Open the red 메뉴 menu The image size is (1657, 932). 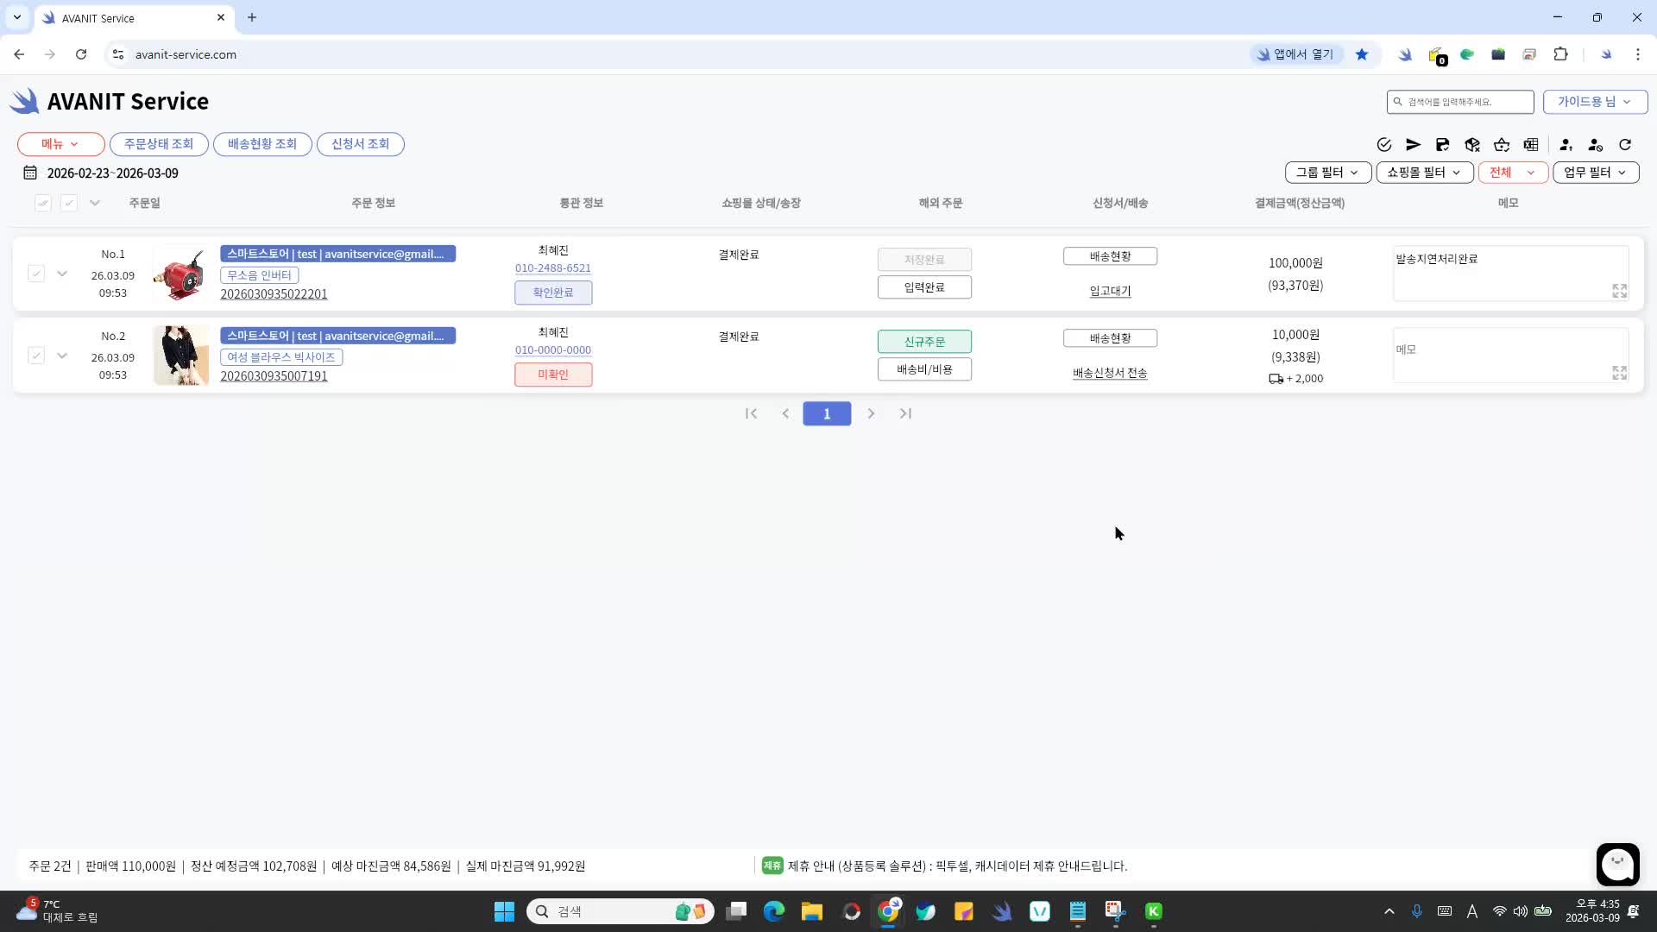[60, 144]
